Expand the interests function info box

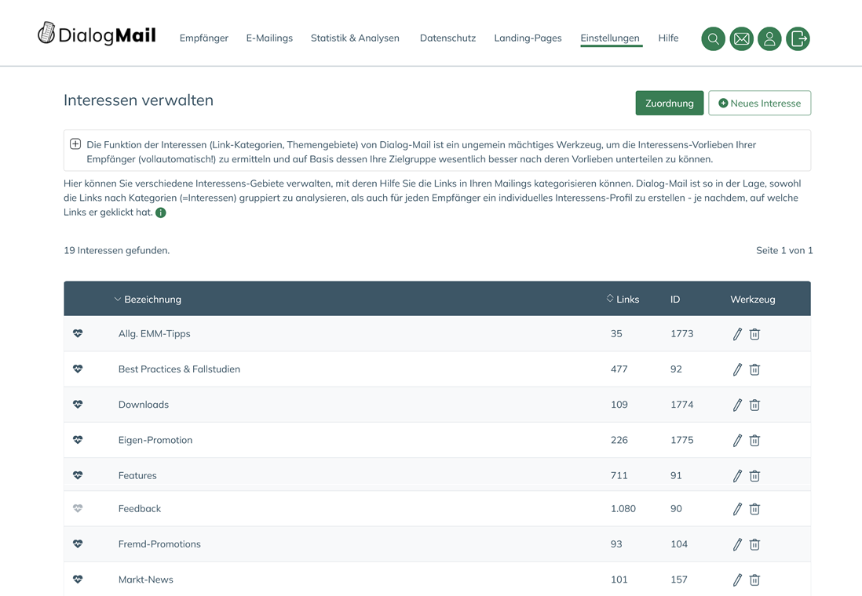75,144
